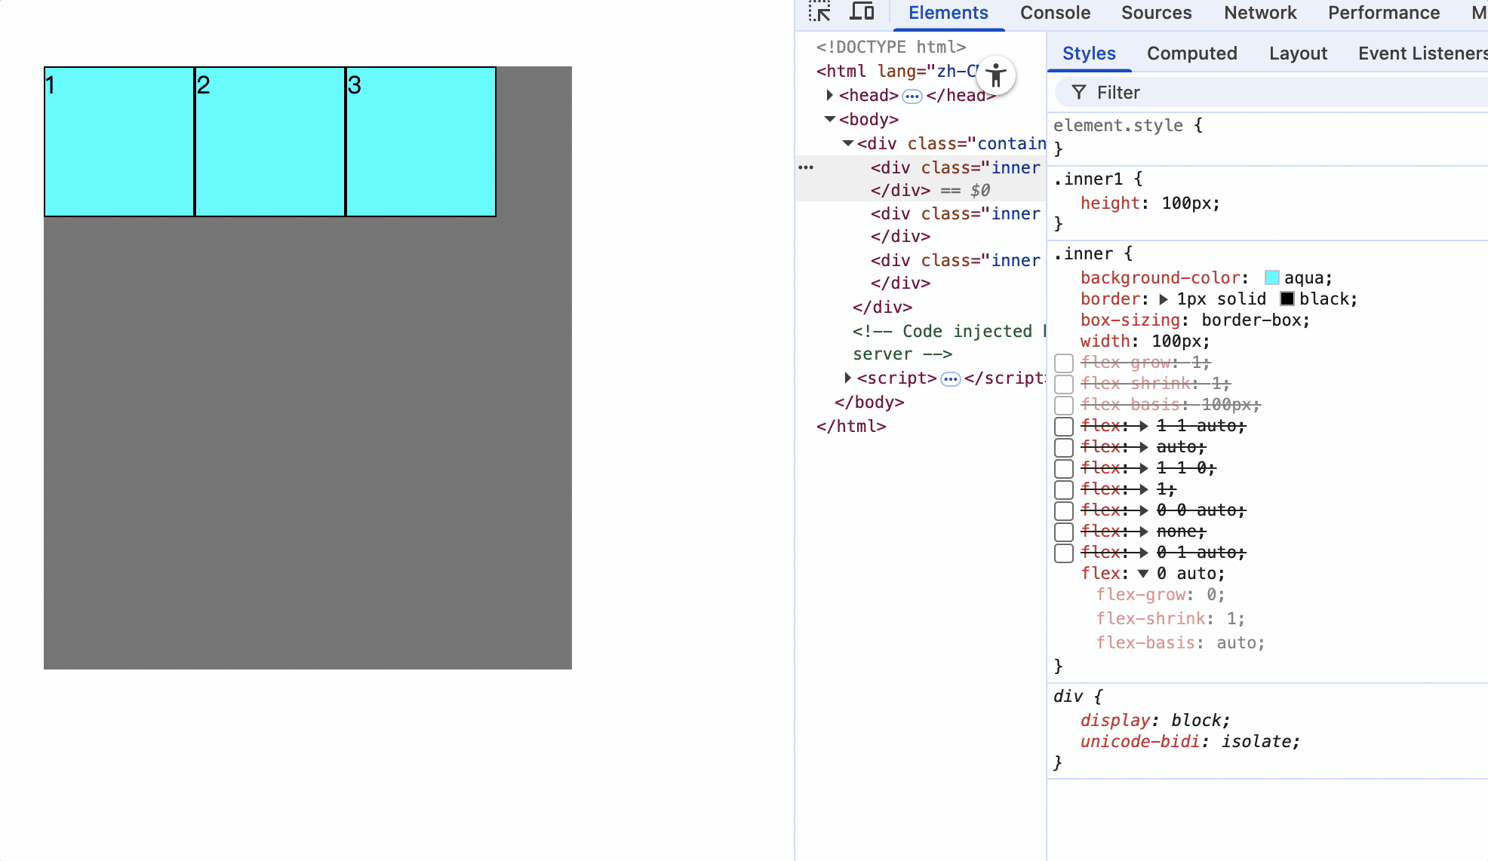Open the Layout pane tab

pos(1298,54)
